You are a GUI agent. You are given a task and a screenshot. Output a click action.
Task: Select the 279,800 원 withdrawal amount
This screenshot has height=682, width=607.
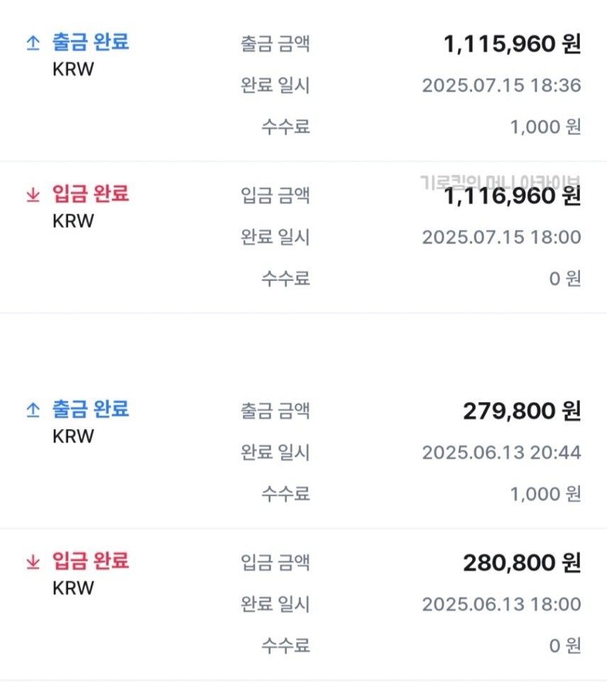[x=522, y=411]
